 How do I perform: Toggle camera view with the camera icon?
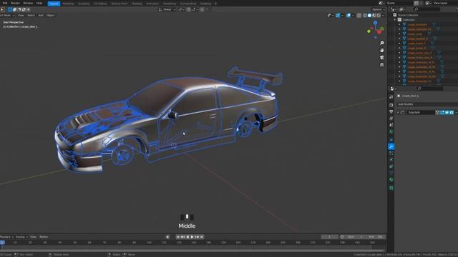pos(381,57)
